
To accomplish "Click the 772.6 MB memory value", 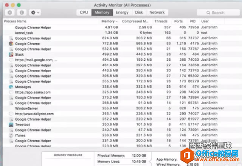I will pos(110,44).
